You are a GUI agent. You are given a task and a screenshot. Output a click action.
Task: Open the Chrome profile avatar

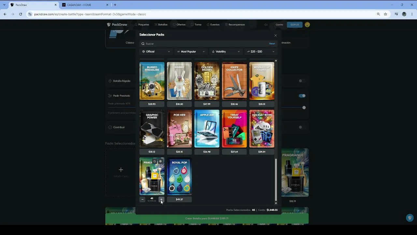pos(404,14)
